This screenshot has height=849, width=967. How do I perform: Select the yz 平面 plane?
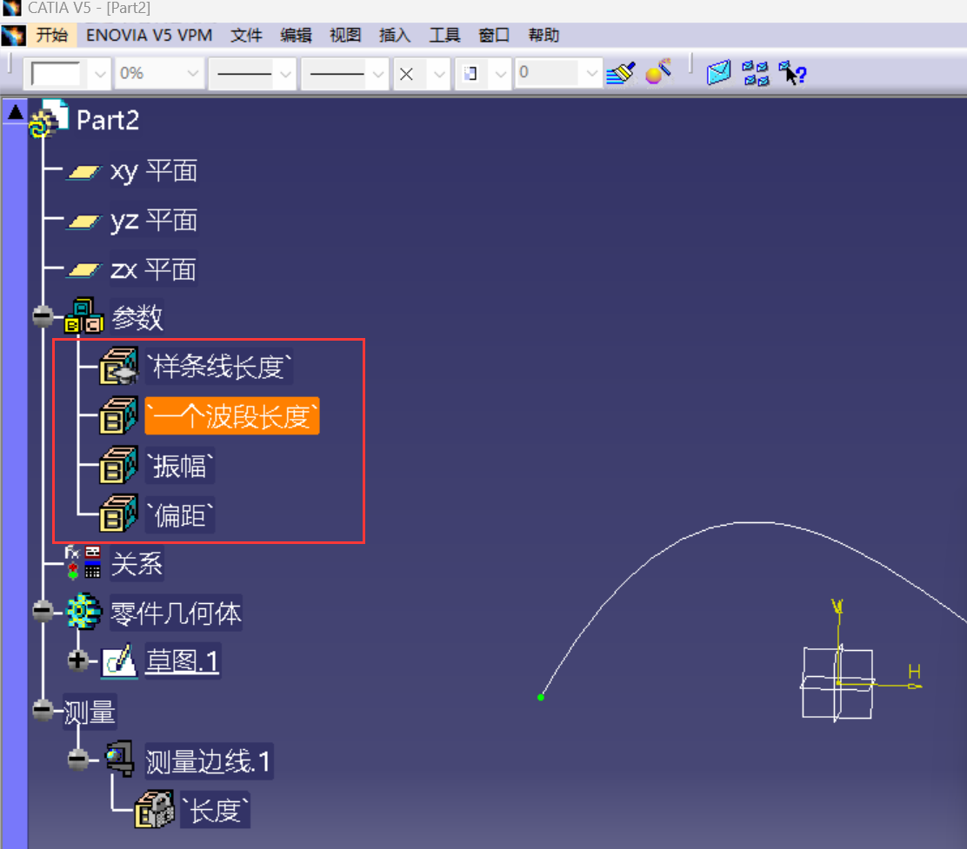tap(154, 220)
